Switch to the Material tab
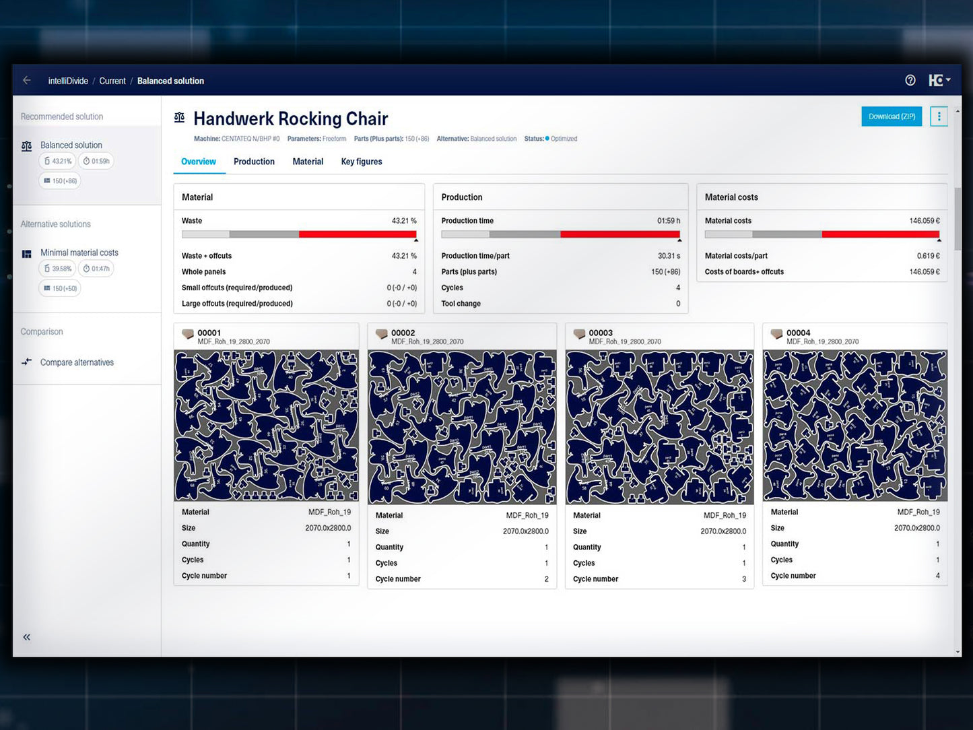This screenshot has width=973, height=730. pyautogui.click(x=308, y=162)
